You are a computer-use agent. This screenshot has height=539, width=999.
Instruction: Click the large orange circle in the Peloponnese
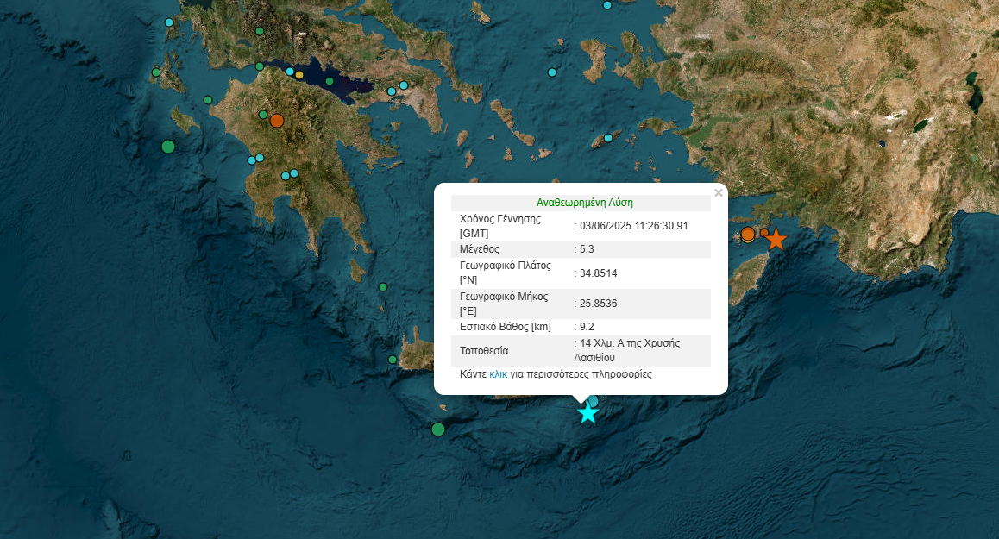[x=276, y=121]
